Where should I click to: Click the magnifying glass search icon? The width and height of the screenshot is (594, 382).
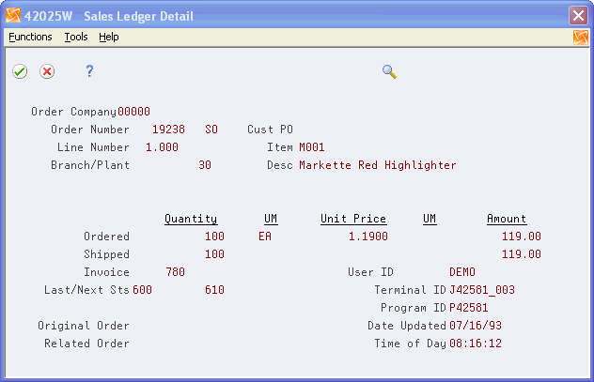click(389, 71)
